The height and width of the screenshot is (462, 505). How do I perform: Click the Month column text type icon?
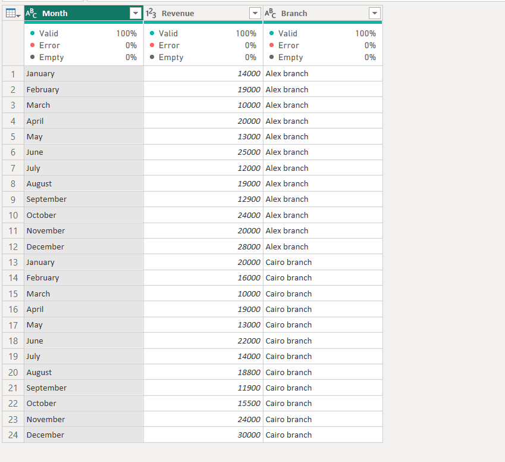click(32, 13)
